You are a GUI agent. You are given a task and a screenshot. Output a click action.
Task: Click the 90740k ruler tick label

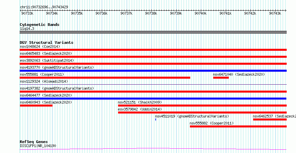[201, 13]
